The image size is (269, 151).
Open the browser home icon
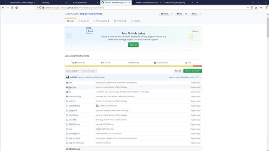click(x=16, y=8)
